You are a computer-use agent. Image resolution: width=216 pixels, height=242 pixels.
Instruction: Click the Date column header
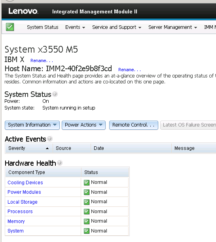pyautogui.click(x=131, y=148)
